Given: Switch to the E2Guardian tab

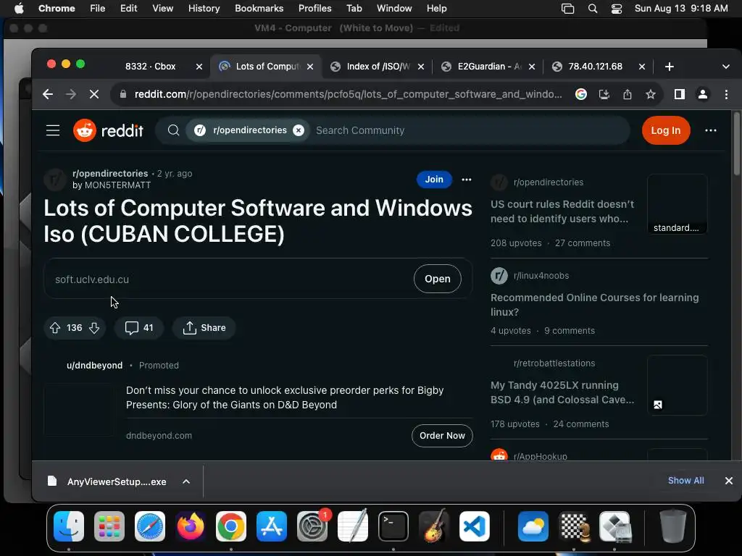Looking at the screenshot, I should pos(489,67).
